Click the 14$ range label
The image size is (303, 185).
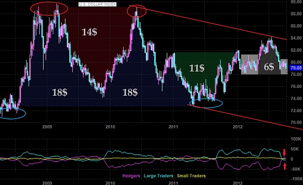(x=89, y=32)
